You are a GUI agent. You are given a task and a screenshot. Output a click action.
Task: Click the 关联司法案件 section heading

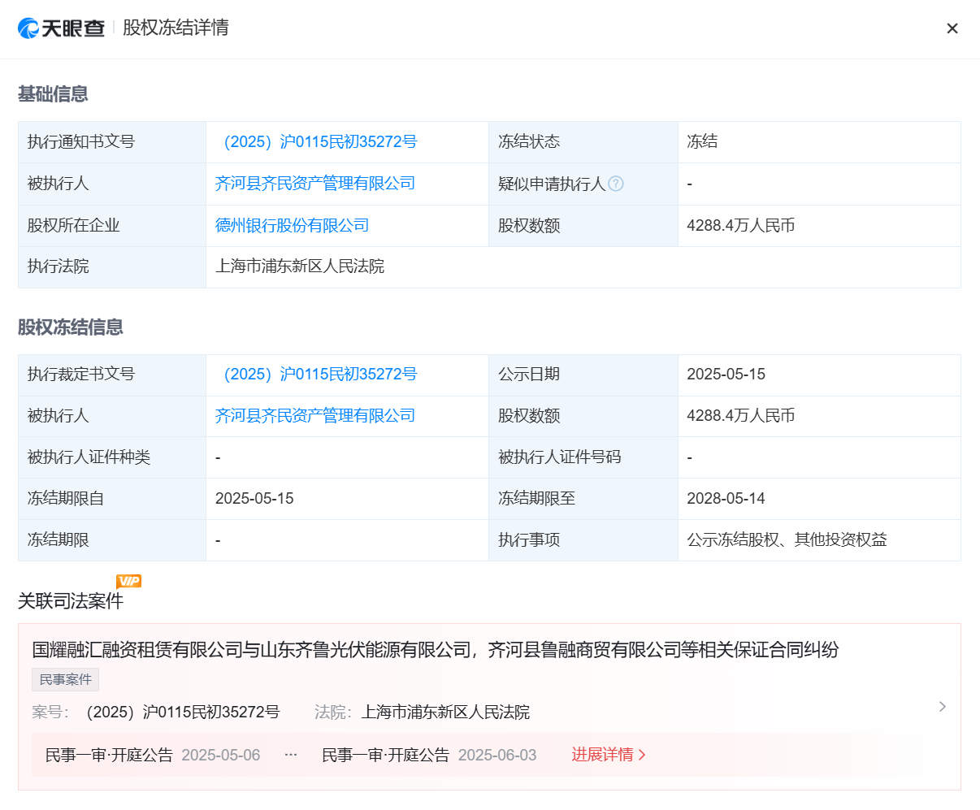[x=71, y=601]
